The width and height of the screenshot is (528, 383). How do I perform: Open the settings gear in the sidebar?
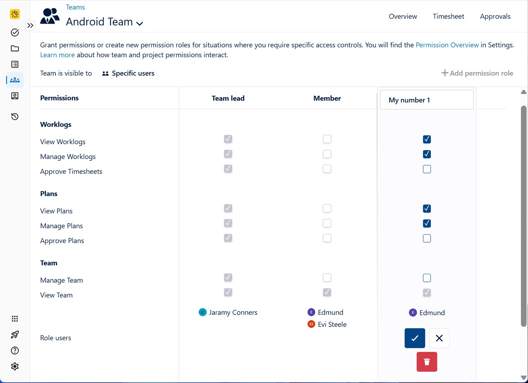(x=15, y=366)
